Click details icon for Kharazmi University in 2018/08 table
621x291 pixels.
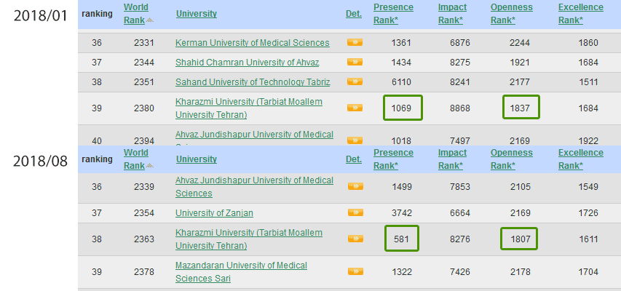pos(355,239)
